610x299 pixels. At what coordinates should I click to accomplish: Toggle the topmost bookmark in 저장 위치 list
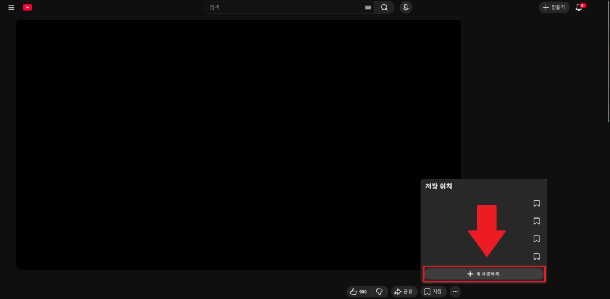pos(537,203)
